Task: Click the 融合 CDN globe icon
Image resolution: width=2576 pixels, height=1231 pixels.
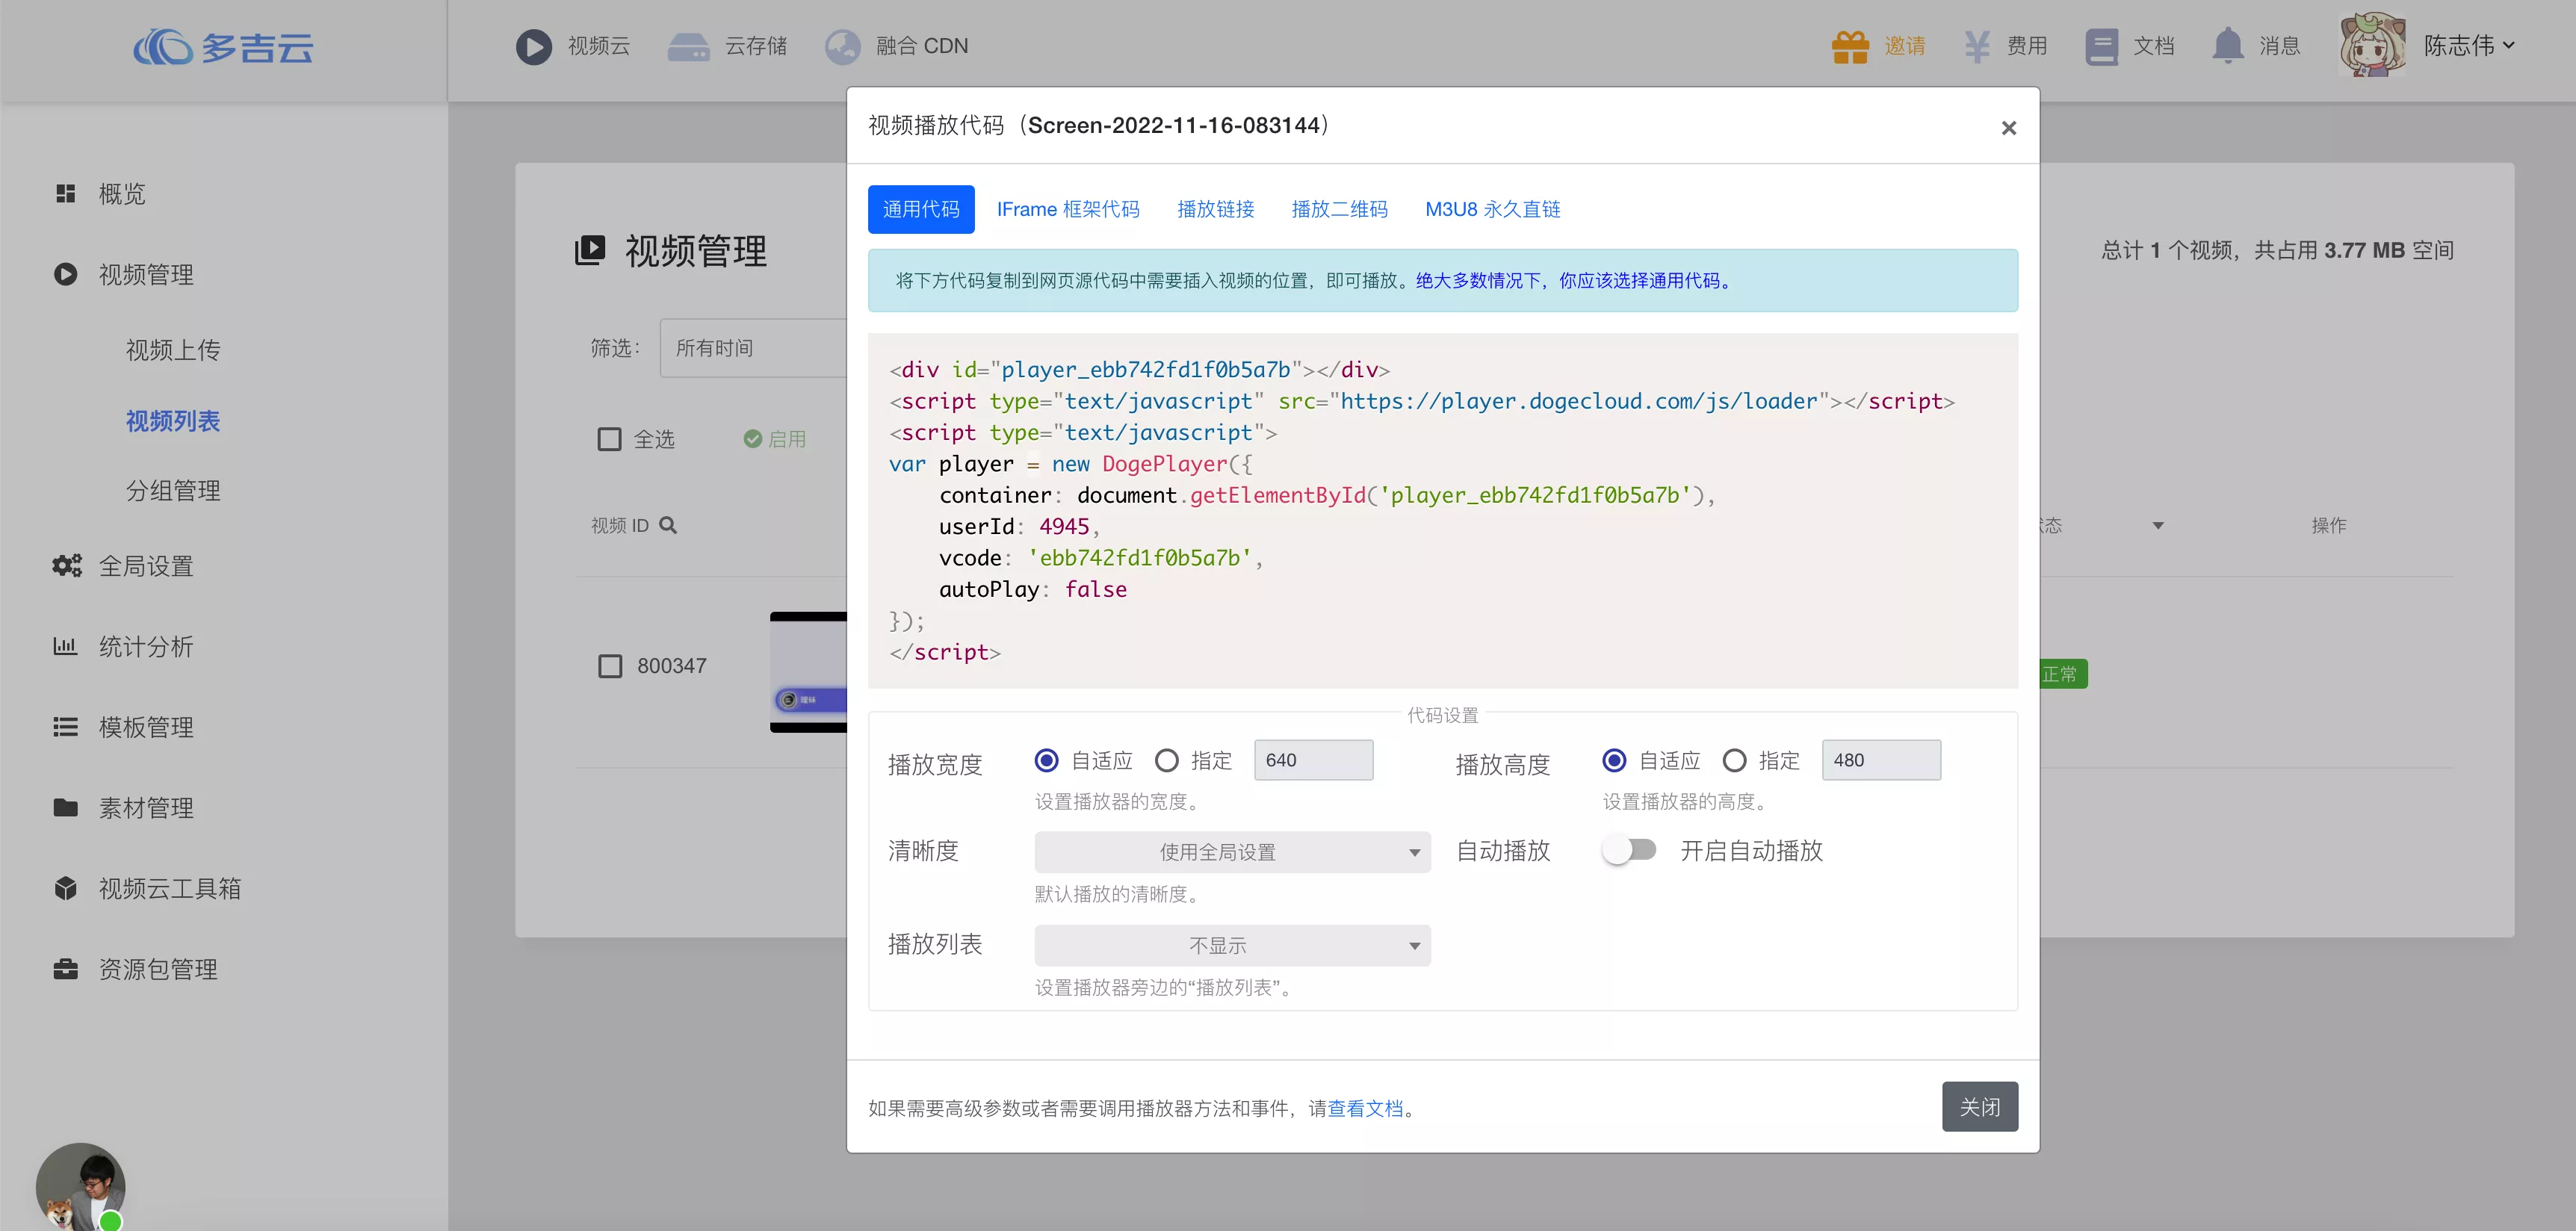Action: (842, 46)
